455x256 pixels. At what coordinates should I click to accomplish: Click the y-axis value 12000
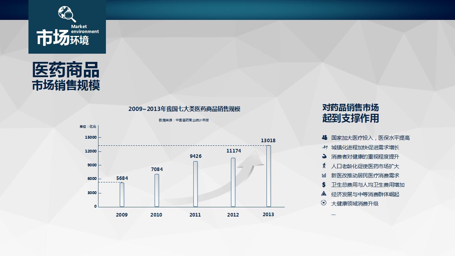coord(91,151)
